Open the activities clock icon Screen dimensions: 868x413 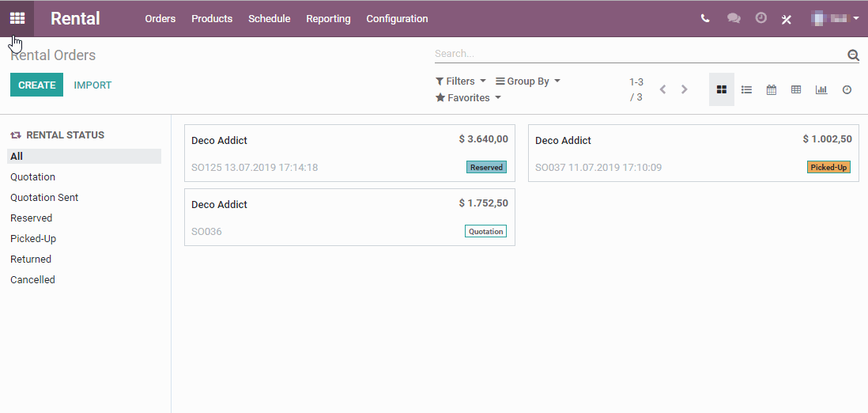[x=761, y=17]
